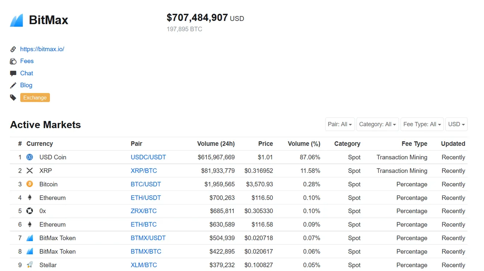The height and width of the screenshot is (271, 484).
Task: Click the Stellar rocket icon
Action: pos(30,265)
